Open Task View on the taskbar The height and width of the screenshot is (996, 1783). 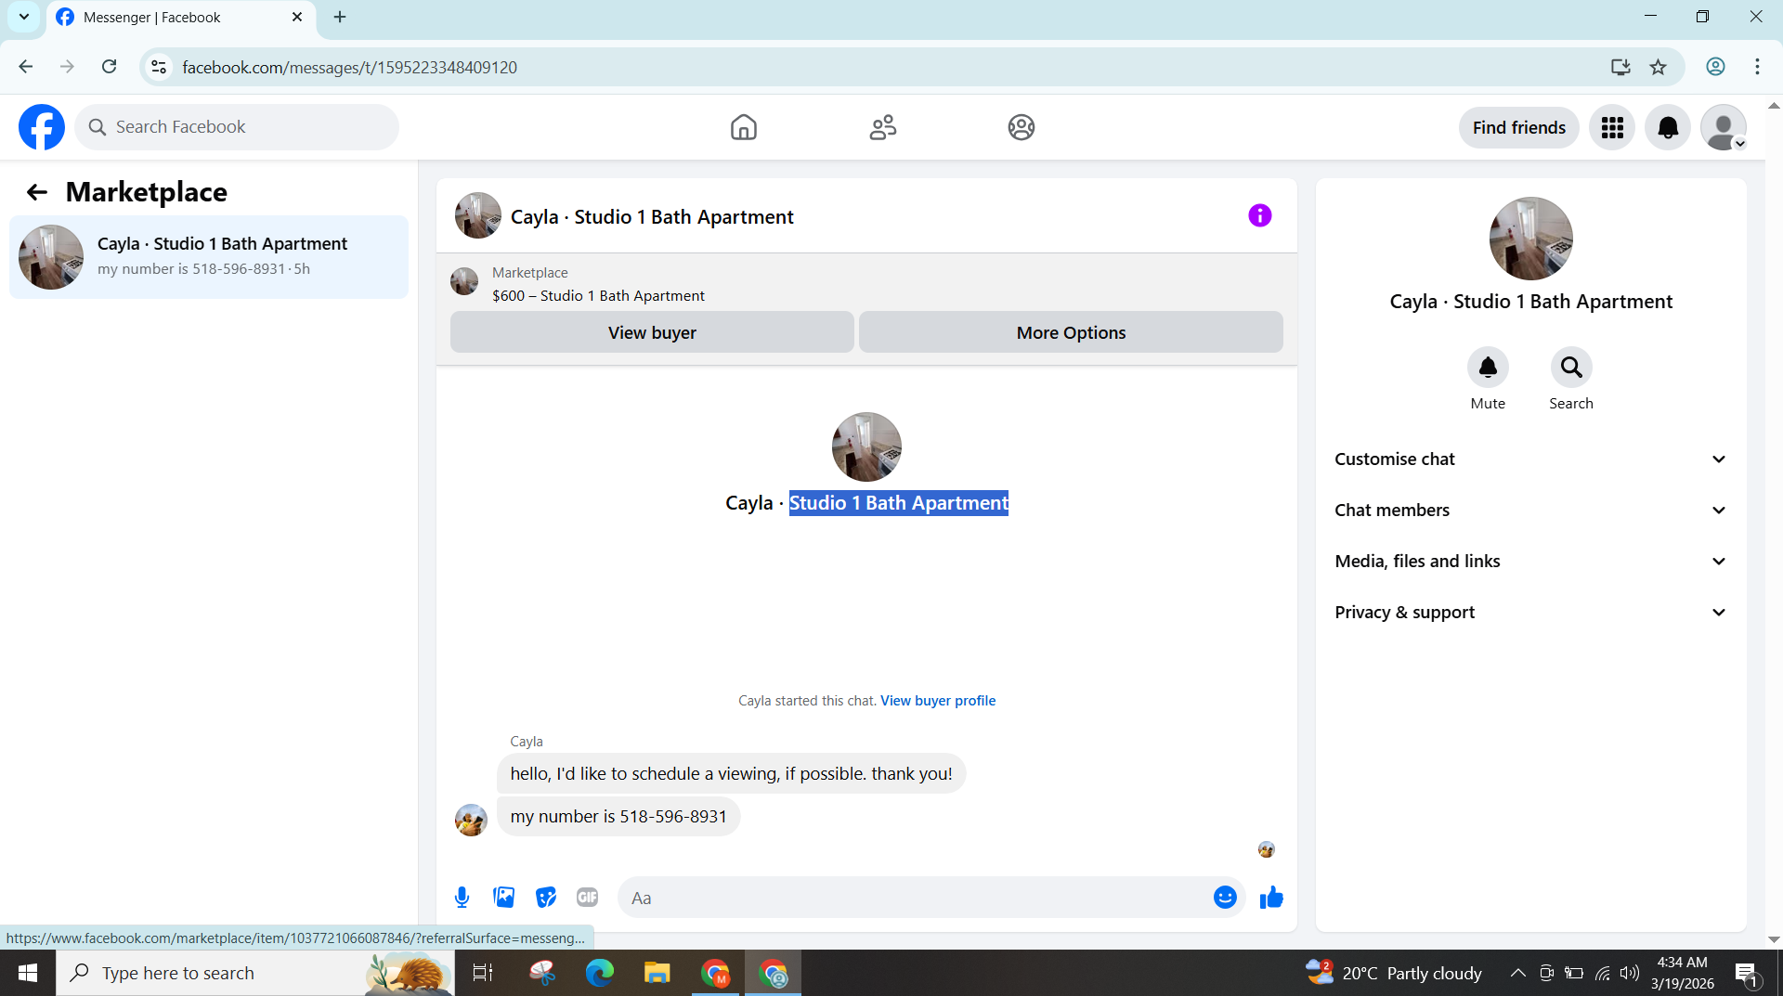pyautogui.click(x=483, y=973)
